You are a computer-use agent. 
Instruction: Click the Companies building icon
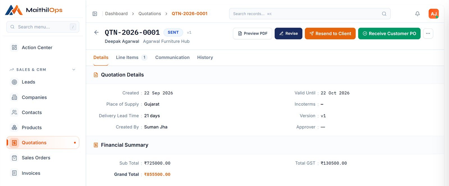[14, 97]
